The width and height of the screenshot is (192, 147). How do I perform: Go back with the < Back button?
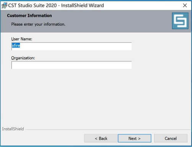[x=101, y=138]
